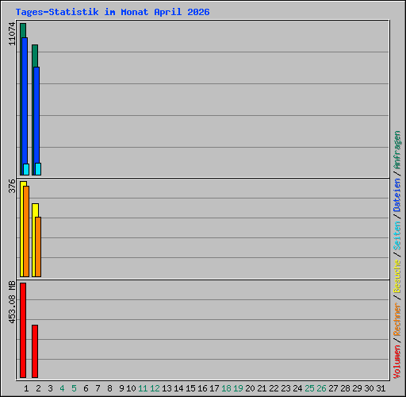This screenshot has width=406, height=397.
Task: Click day label '9' on the x-axis
Action: pyautogui.click(x=121, y=388)
